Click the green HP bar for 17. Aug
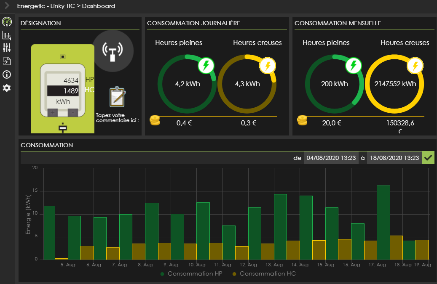Image resolution: width=437 pixels, height=284 pixels. click(x=383, y=223)
